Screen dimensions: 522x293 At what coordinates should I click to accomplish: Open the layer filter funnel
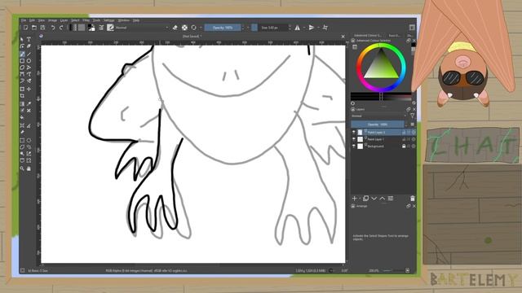pyautogui.click(x=412, y=116)
